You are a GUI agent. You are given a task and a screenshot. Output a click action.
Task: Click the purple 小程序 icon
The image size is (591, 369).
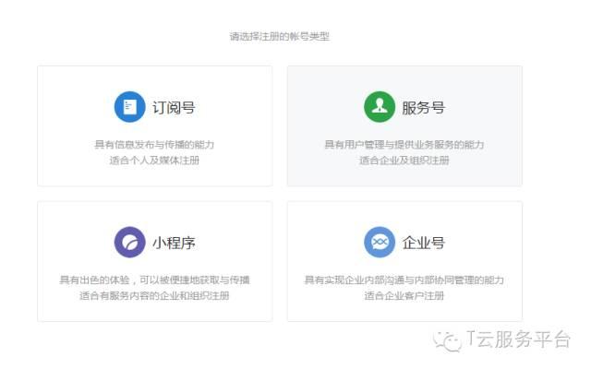129,242
